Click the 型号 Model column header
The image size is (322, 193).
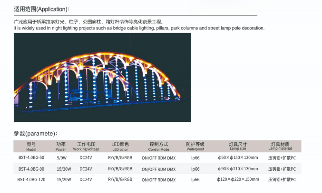pos(31,146)
